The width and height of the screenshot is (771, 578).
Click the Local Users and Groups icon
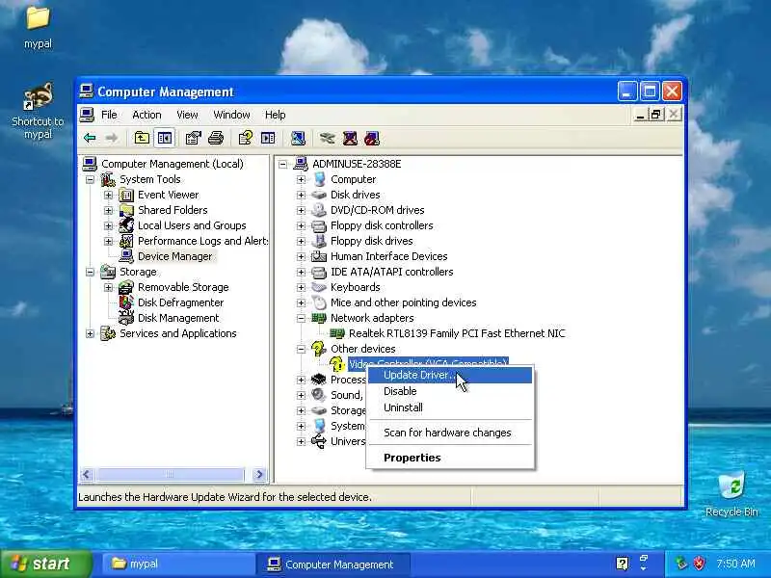[126, 225]
